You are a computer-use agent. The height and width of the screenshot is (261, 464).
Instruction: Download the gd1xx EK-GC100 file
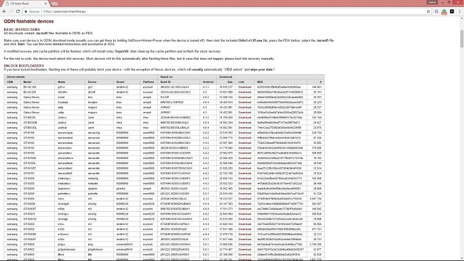(245, 88)
